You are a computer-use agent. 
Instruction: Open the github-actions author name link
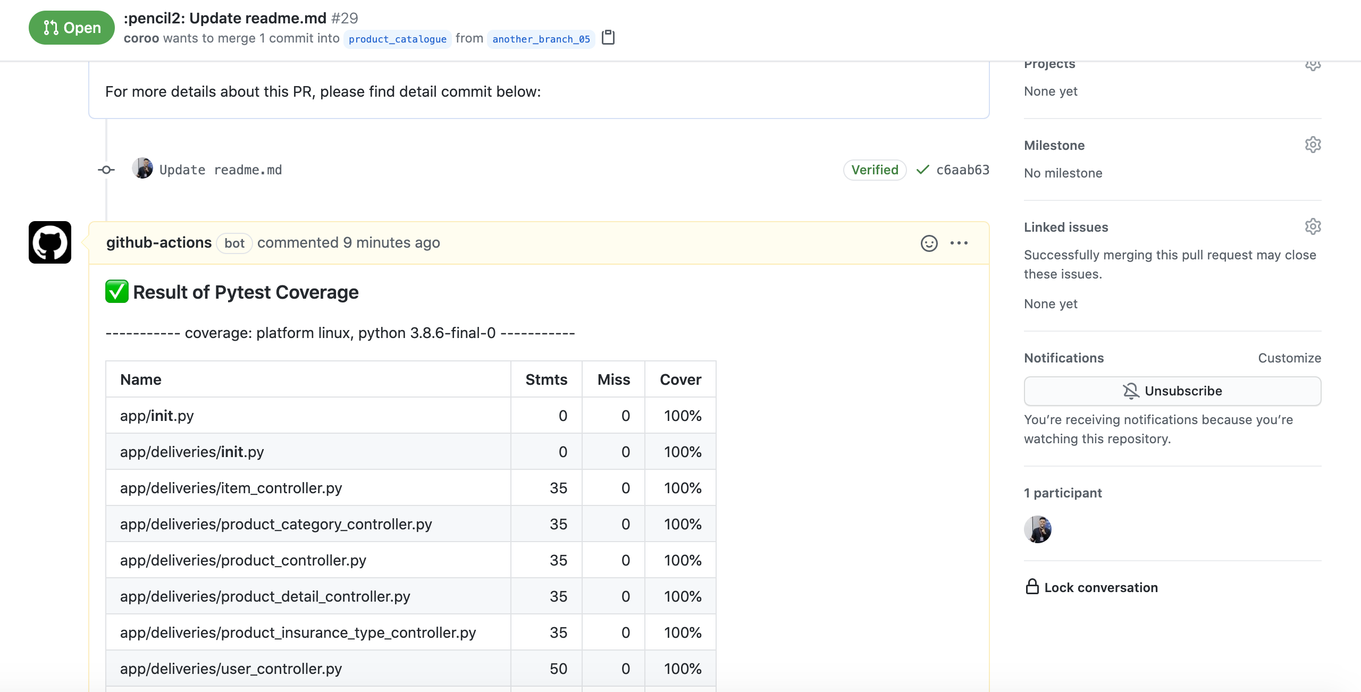tap(159, 242)
